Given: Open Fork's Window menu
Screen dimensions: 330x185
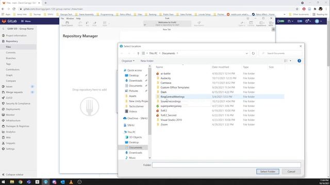Looking at the screenshot, I should click(70, 18).
